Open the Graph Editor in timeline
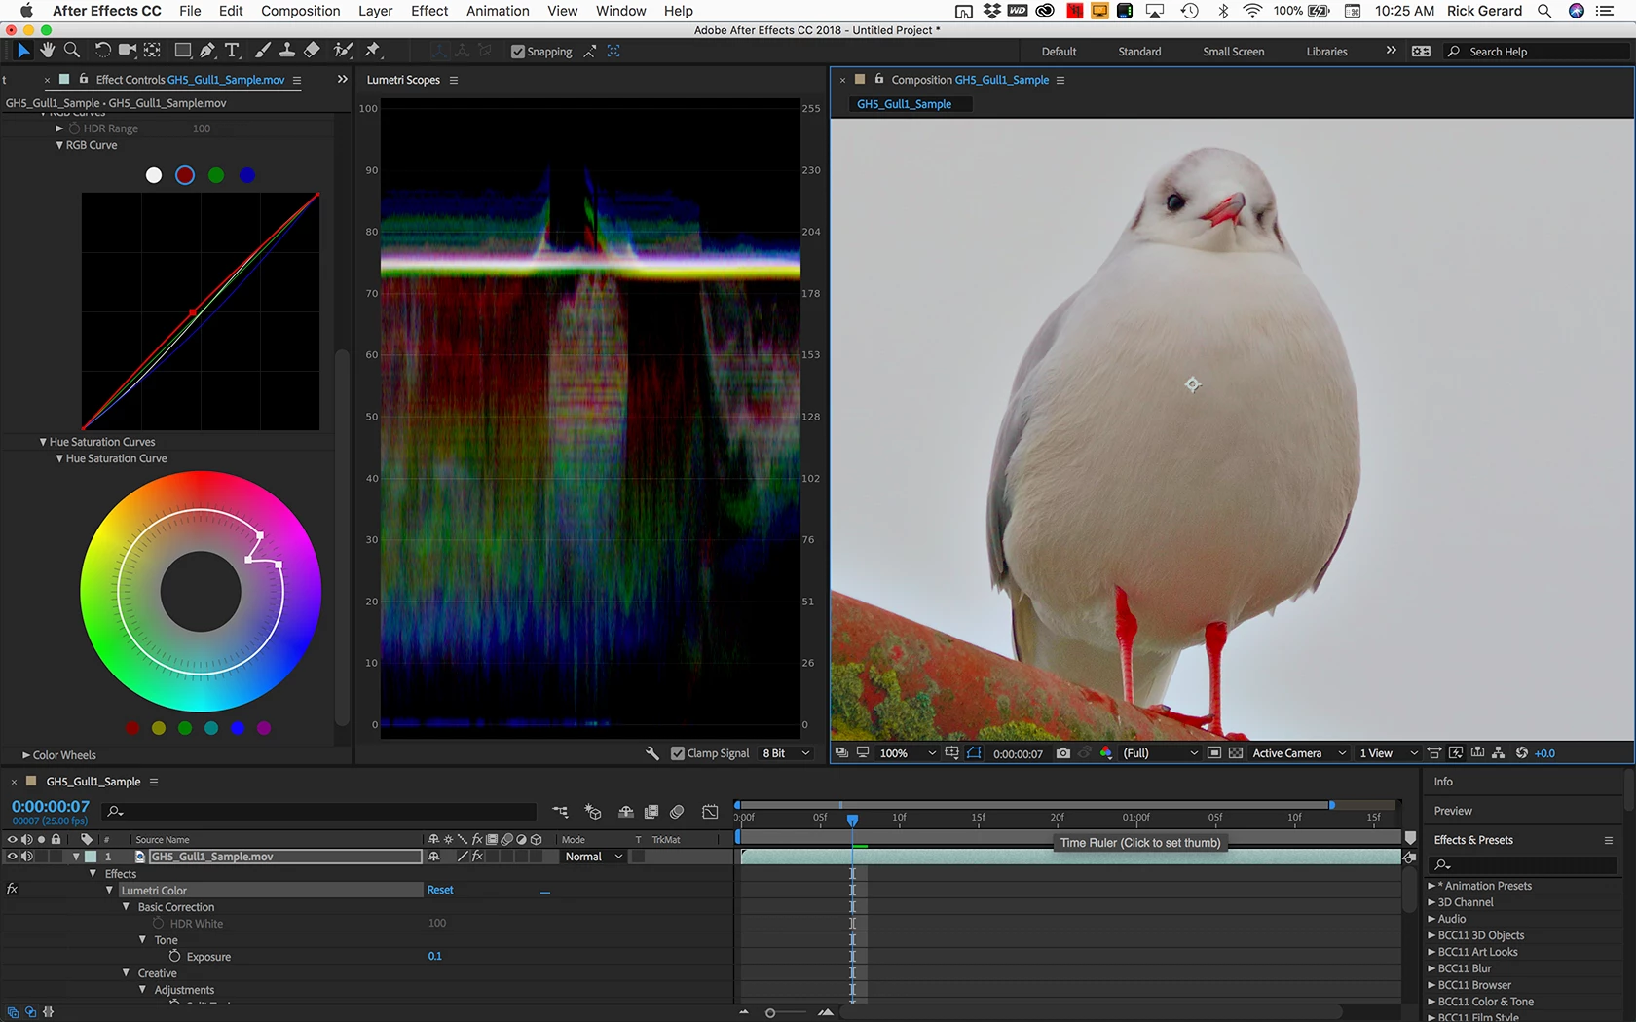The width and height of the screenshot is (1636, 1022). [710, 811]
